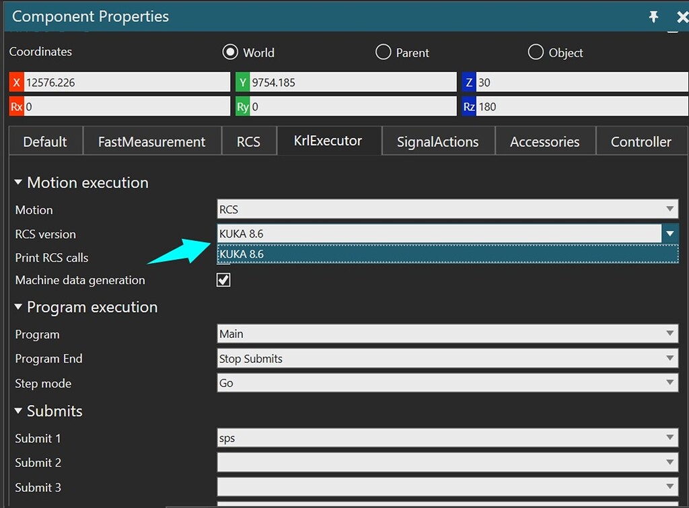Select the World coordinates radio button
The image size is (689, 508).
[x=229, y=52]
